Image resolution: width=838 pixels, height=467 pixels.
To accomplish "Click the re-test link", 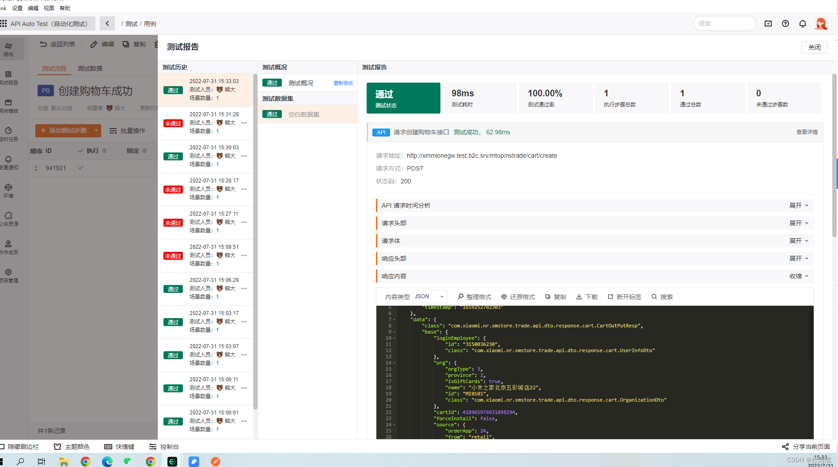I will (343, 83).
